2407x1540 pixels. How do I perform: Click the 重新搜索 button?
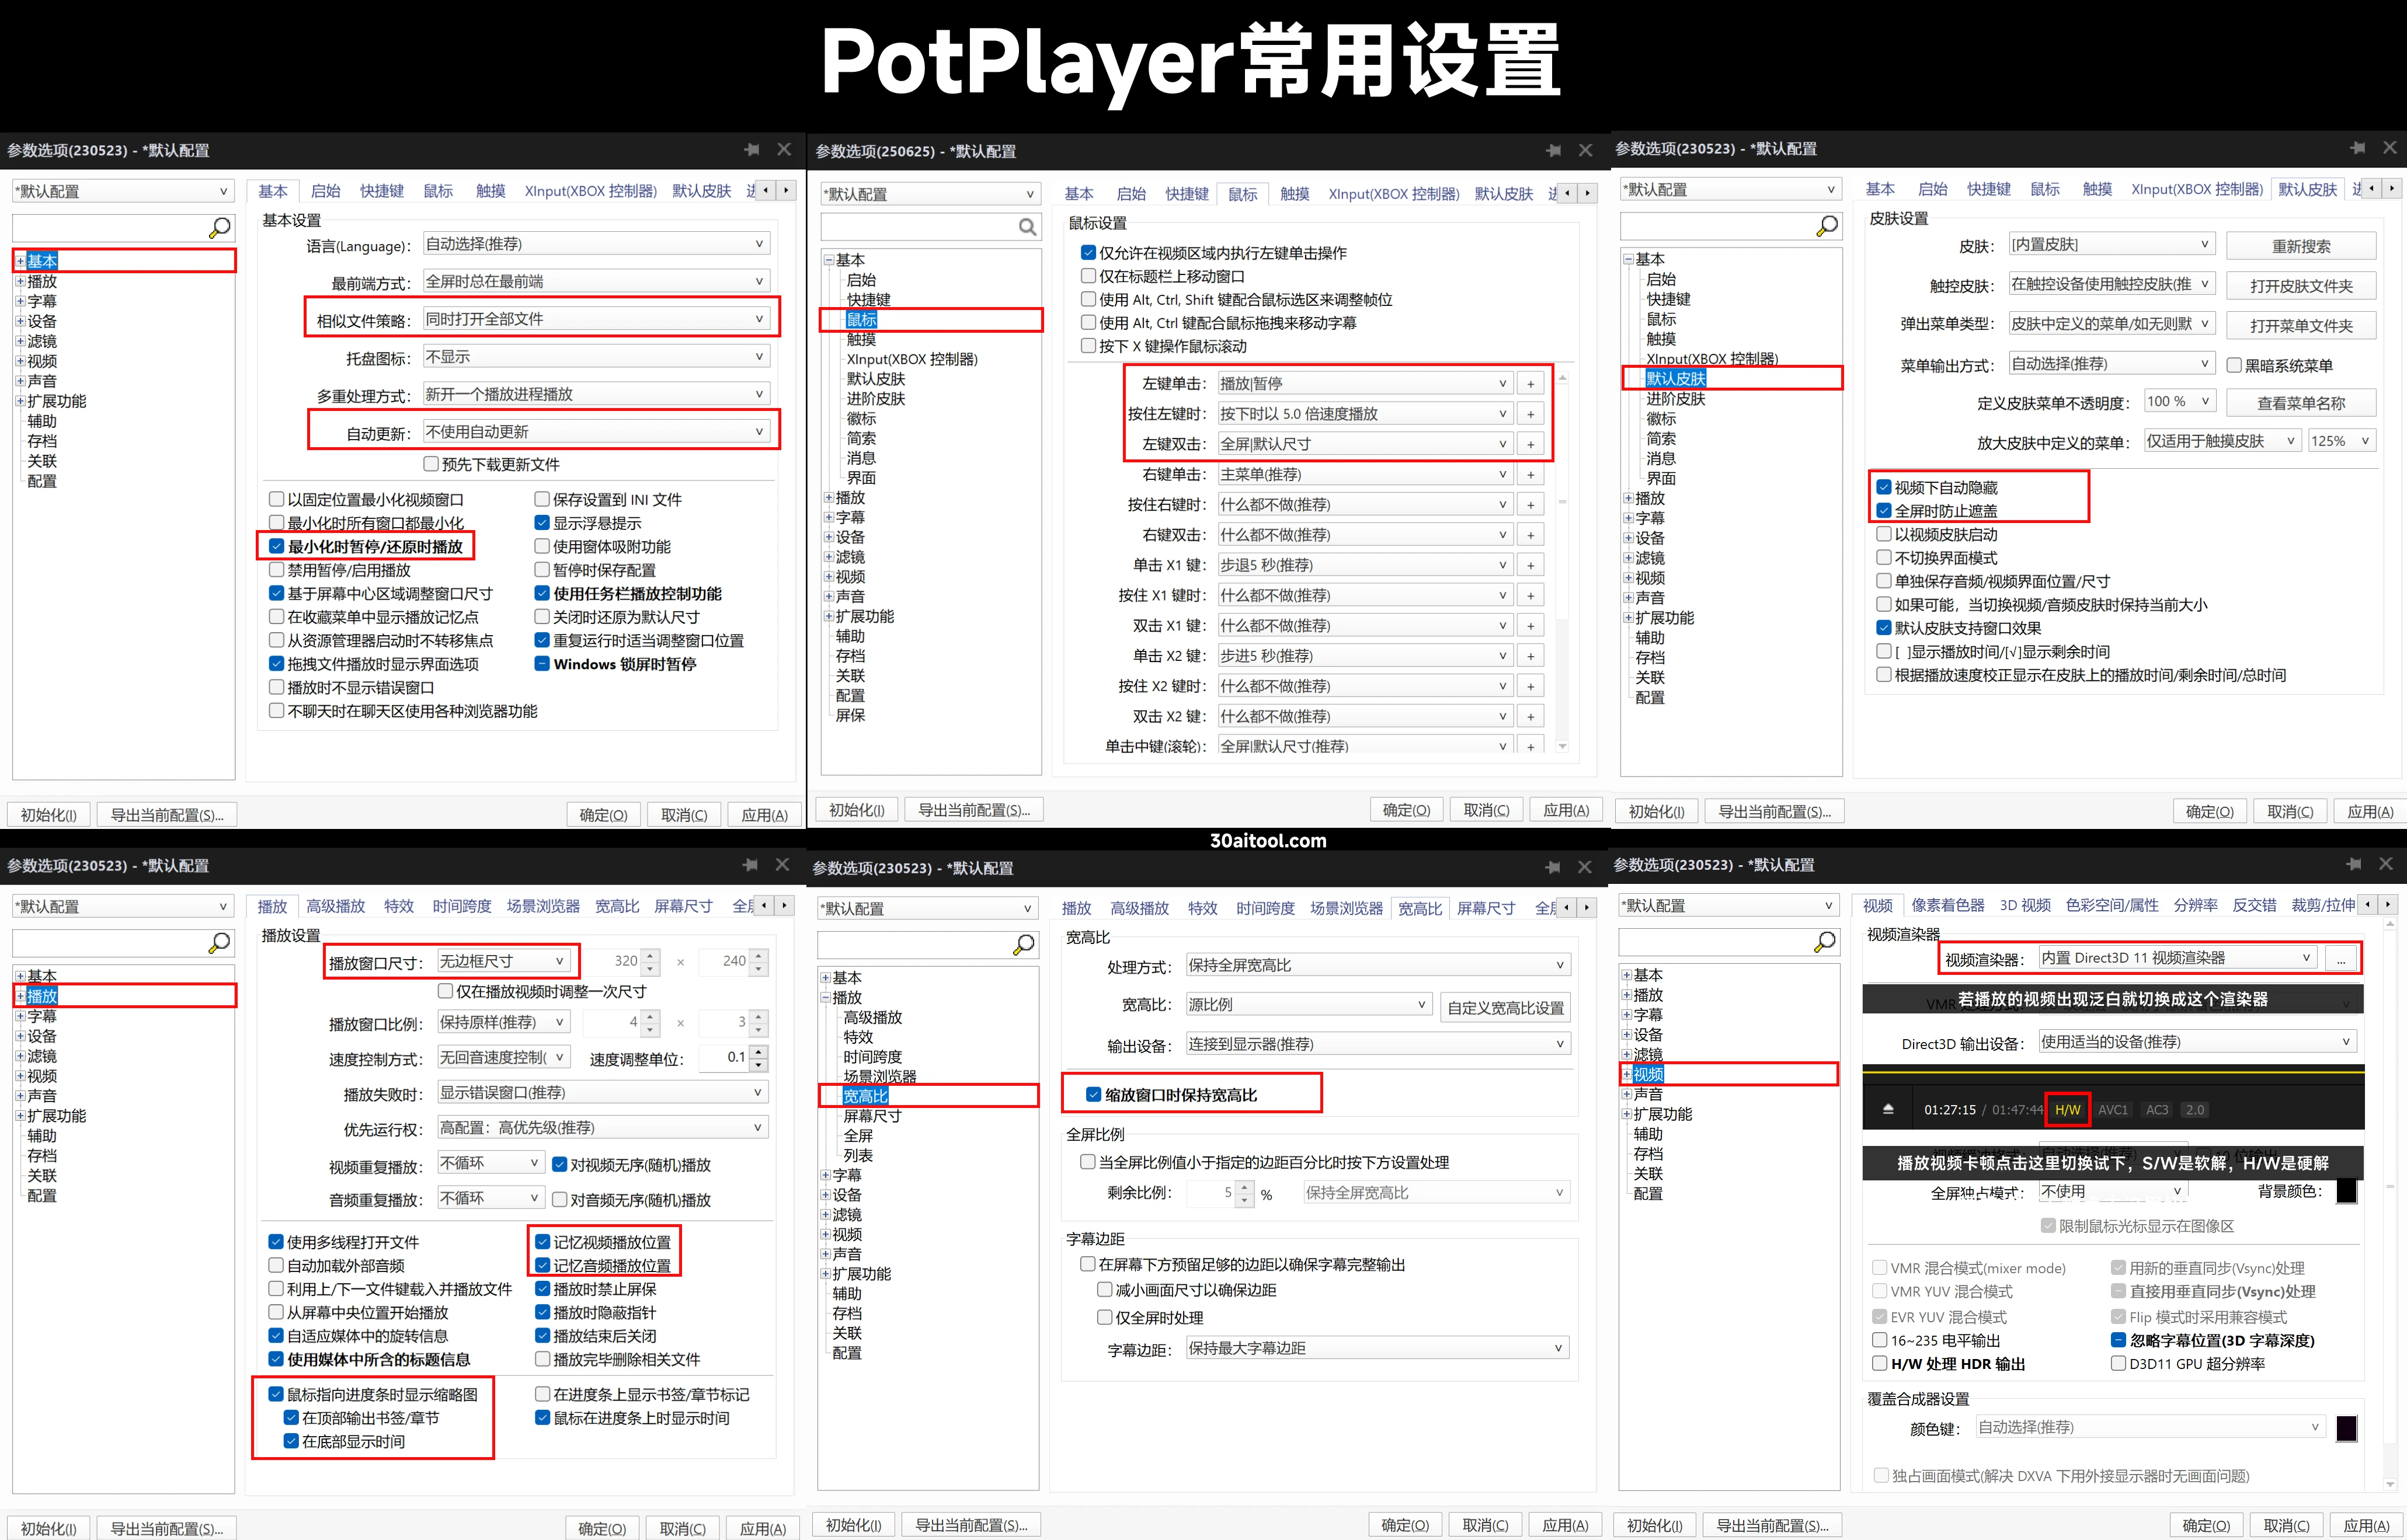tap(2301, 246)
